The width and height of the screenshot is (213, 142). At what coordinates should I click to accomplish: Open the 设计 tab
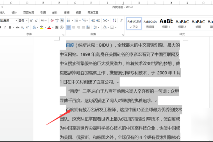14,13
